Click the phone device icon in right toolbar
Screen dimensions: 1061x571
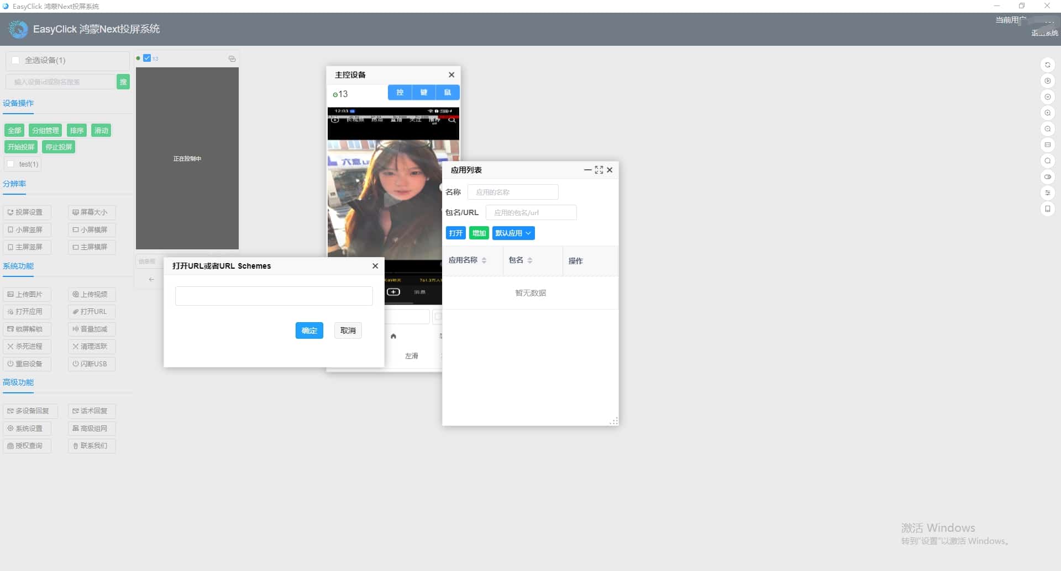tap(1047, 209)
